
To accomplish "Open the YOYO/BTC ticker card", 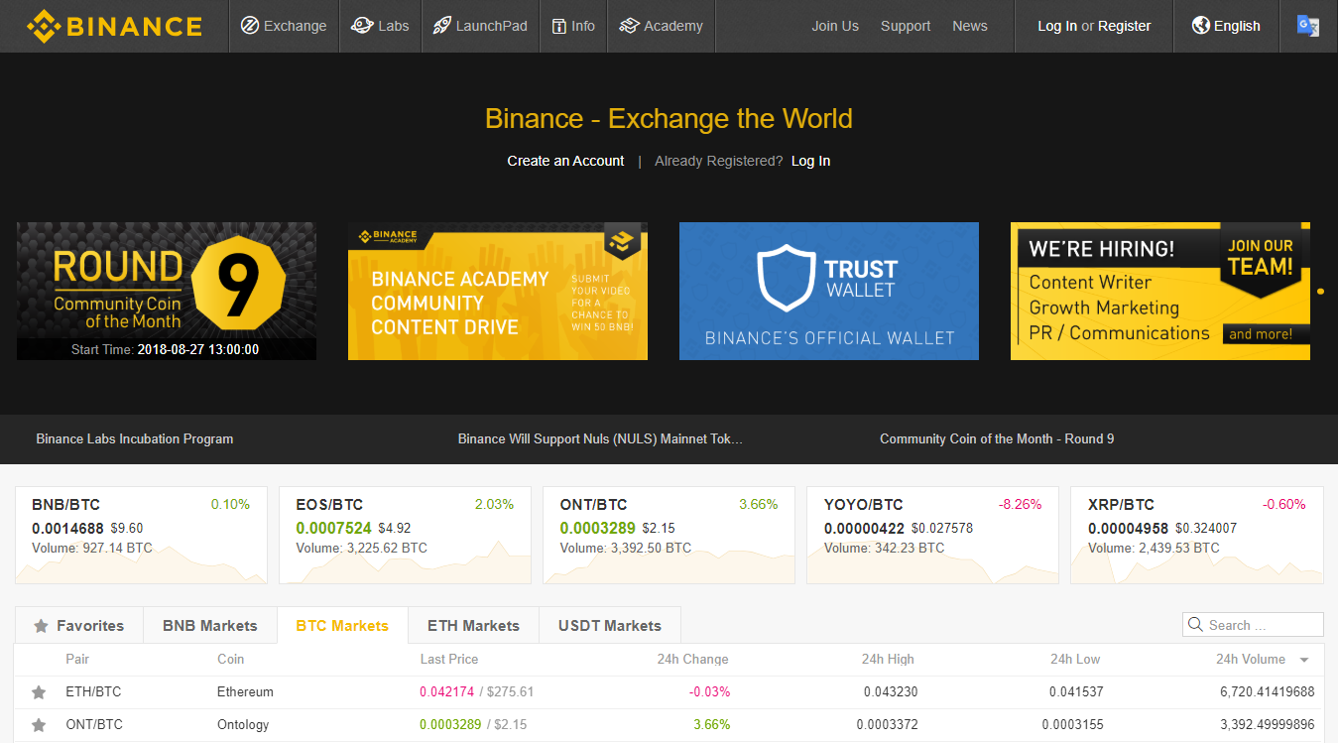I will (932, 535).
